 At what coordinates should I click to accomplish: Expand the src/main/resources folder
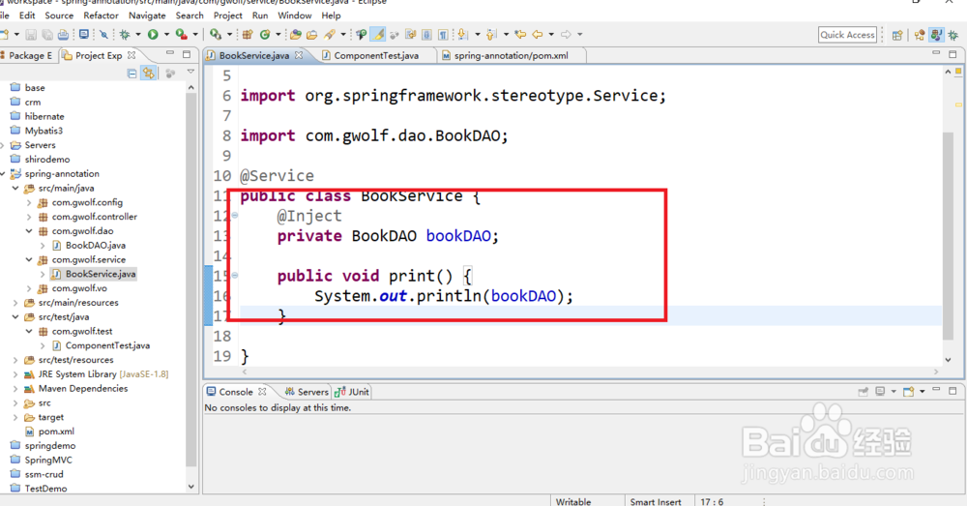tap(15, 303)
